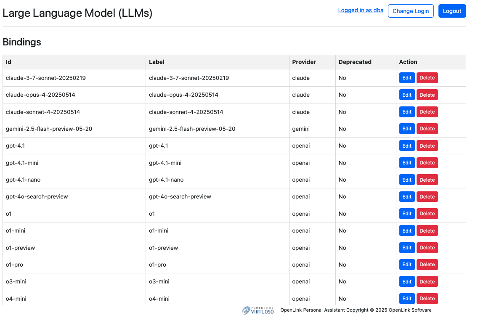478x315 pixels.
Task: Delete the gpt-4.1-nano binding
Action: (427, 180)
